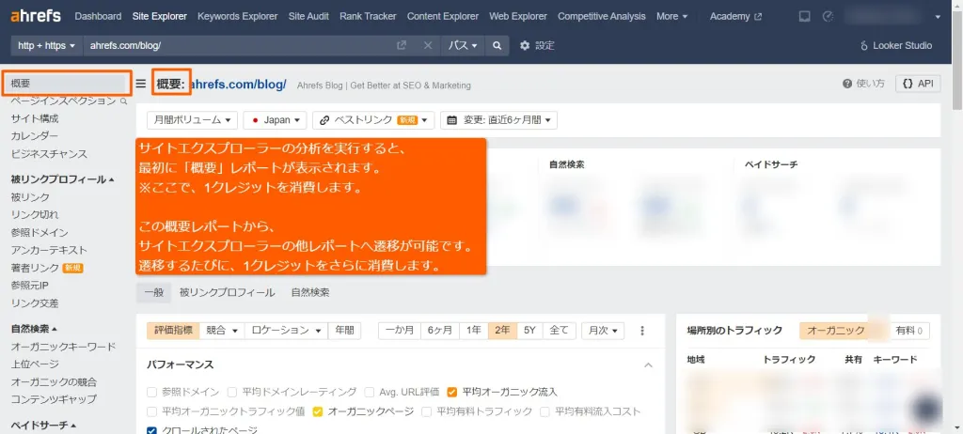
Task: Toggle 平均ドメインレーティング checkbox
Action: pos(232,392)
